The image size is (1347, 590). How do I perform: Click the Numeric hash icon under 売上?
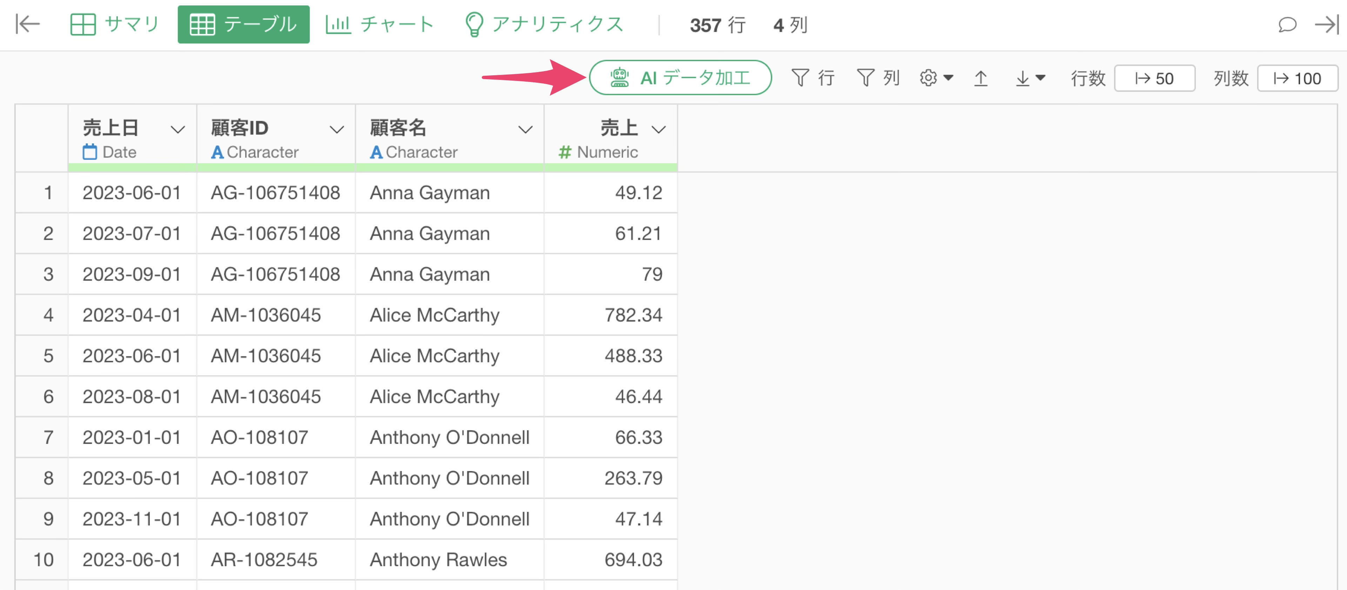[x=565, y=152]
